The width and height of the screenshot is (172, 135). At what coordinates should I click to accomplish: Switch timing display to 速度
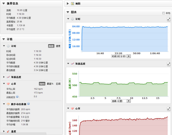click(58, 46)
